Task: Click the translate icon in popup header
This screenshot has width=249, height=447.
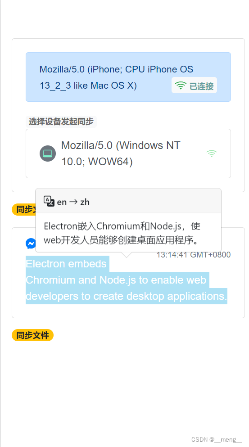Action: coord(49,201)
